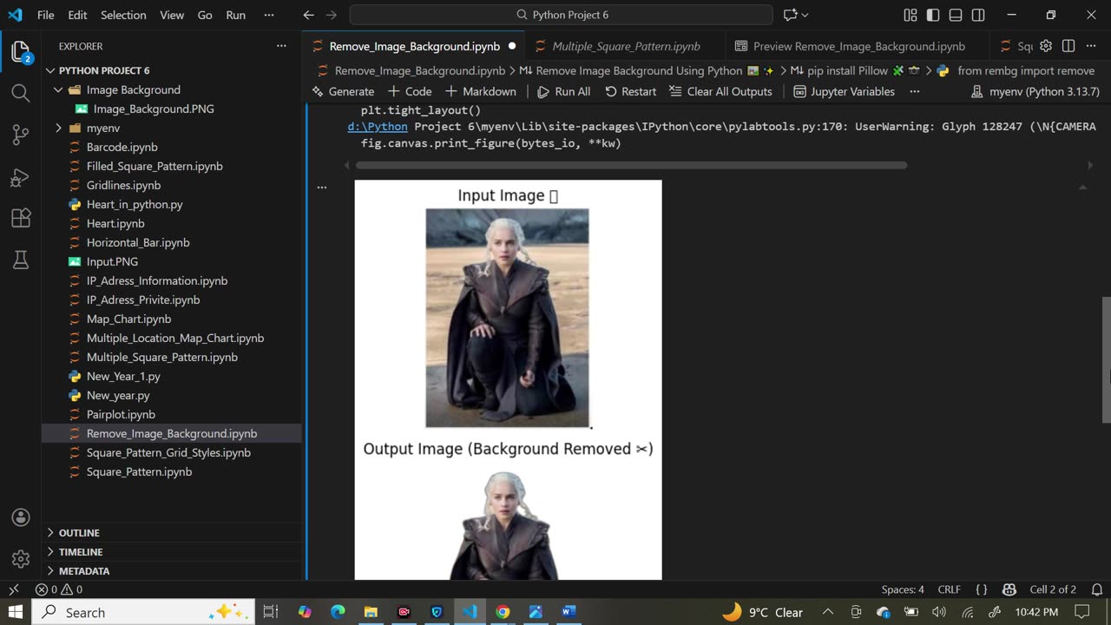
Task: Click Run All in notebook toolbar
Action: point(563,91)
